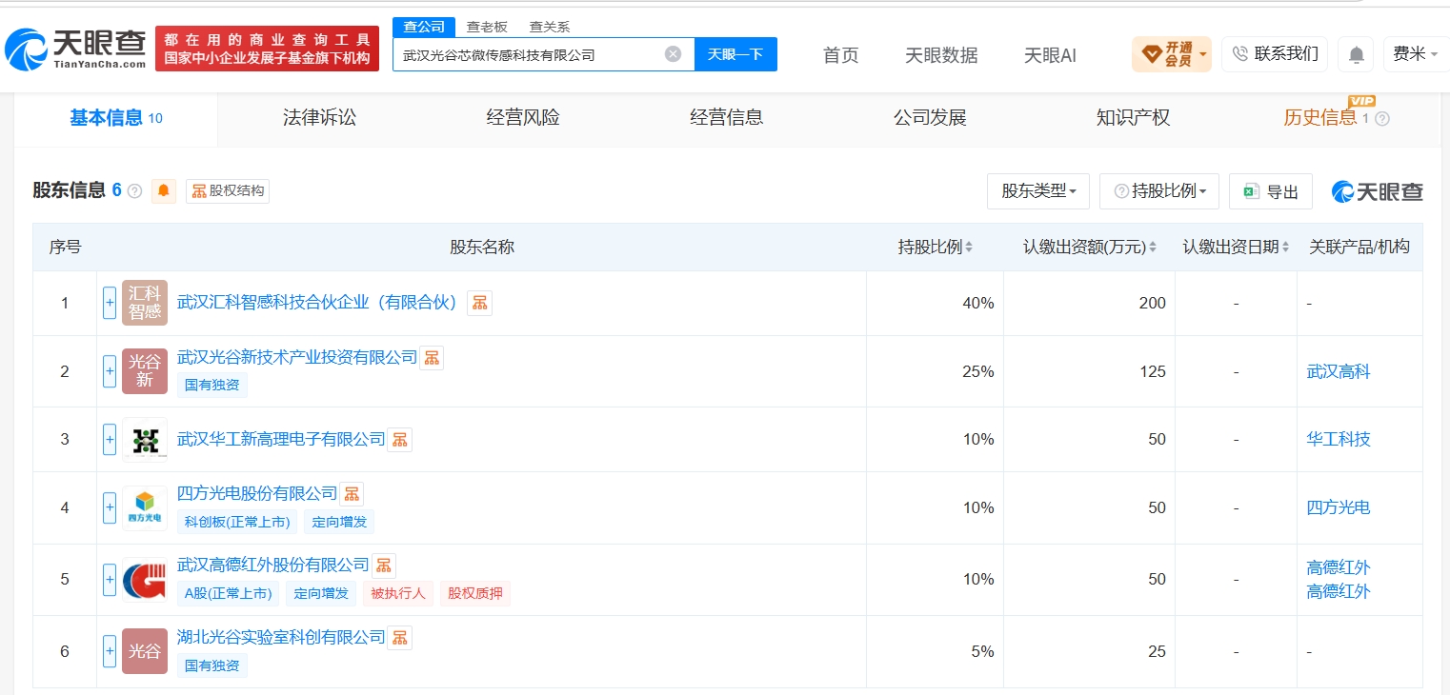
Task: Open the 武汉光谷新技术产业投资有限公司 link
Action: pyautogui.click(x=297, y=357)
